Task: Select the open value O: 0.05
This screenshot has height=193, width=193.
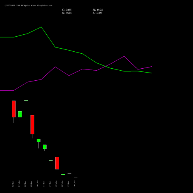Action: 67,13
